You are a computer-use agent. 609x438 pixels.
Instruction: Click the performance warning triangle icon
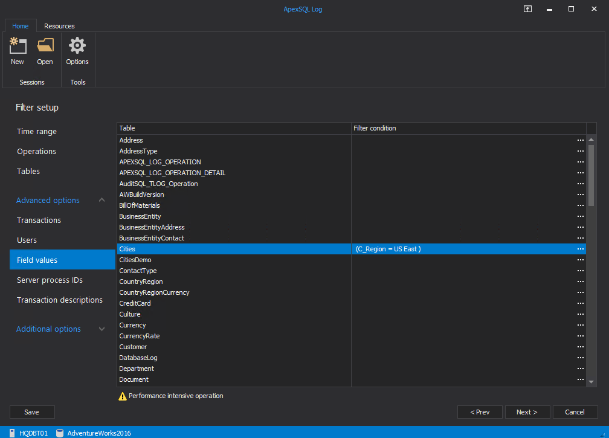tap(123, 396)
